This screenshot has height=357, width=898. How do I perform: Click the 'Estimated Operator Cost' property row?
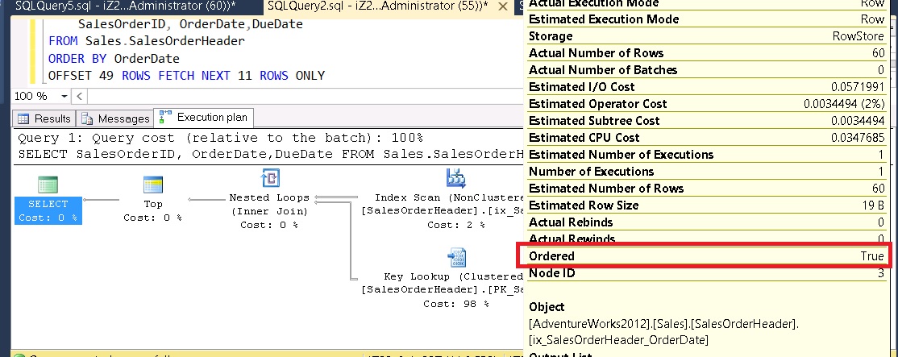[706, 103]
